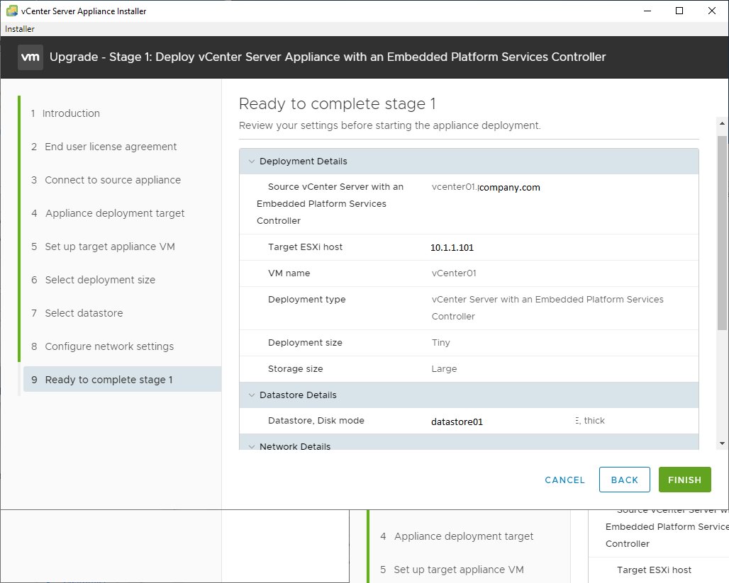Go to step 7 Select datastore
The image size is (729, 583).
tap(77, 313)
